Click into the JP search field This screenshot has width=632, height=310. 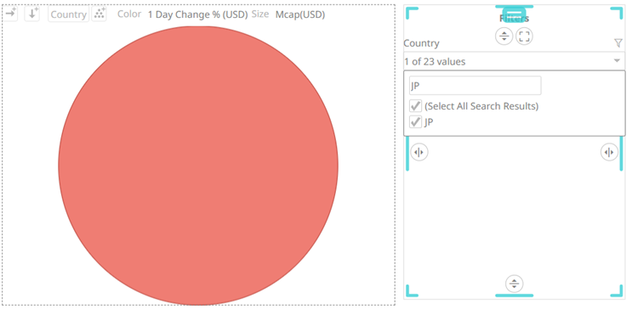coord(475,85)
